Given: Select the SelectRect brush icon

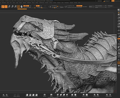Looking at the screenshot, I should point(18,95).
